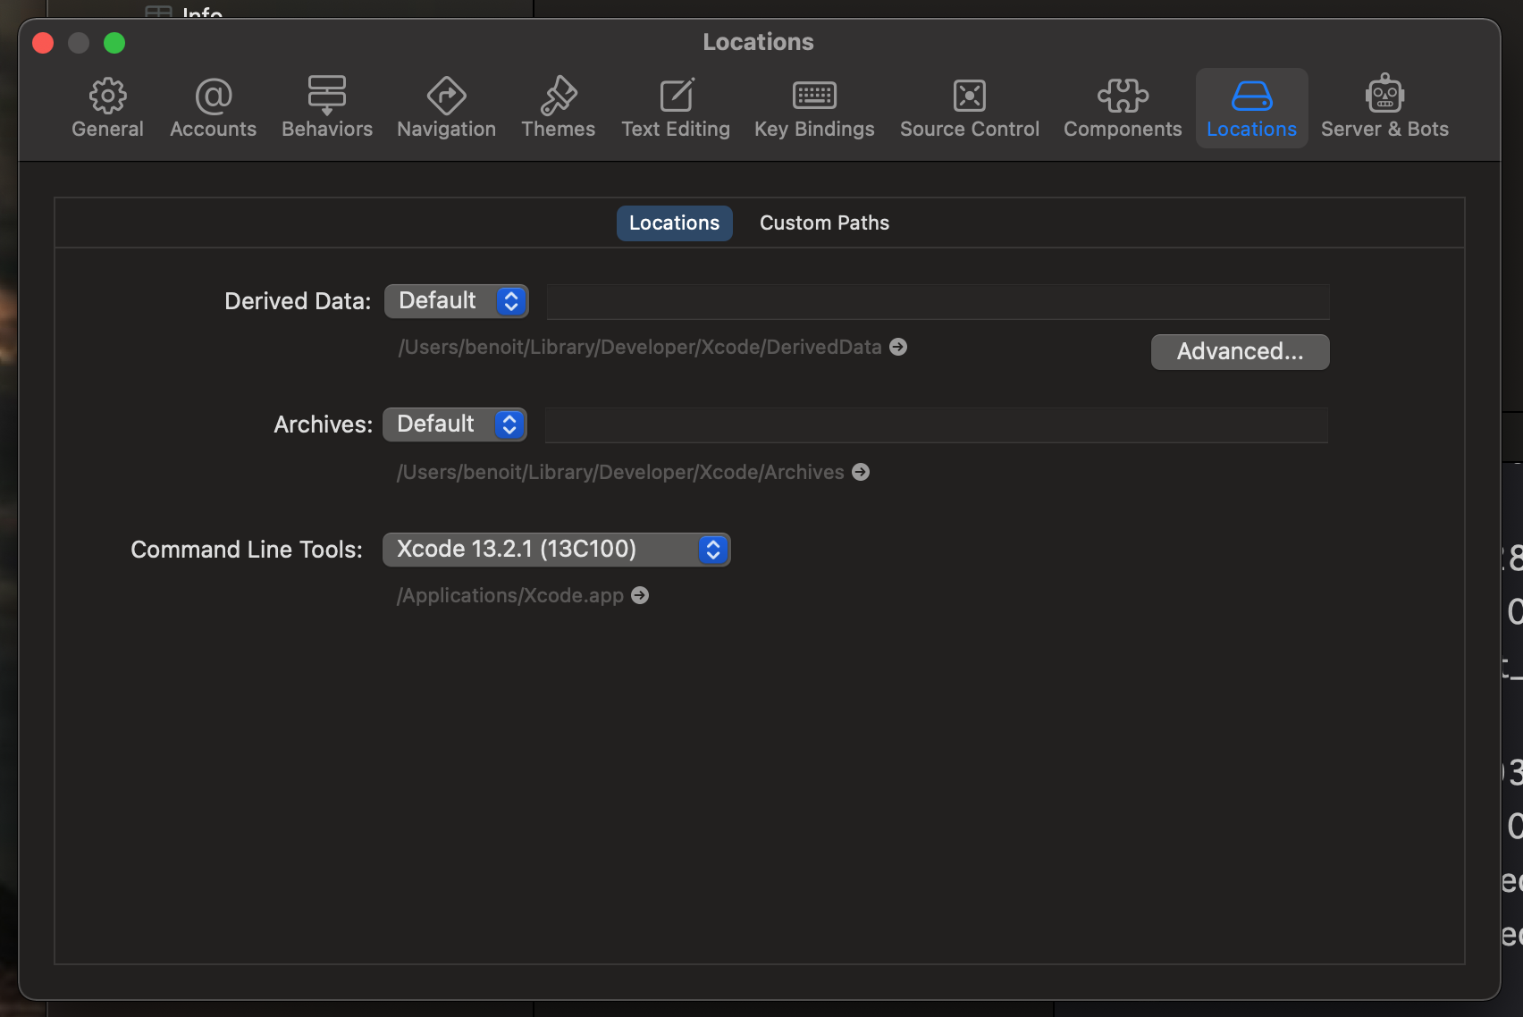Open the Accounts preferences pane

pos(213,107)
